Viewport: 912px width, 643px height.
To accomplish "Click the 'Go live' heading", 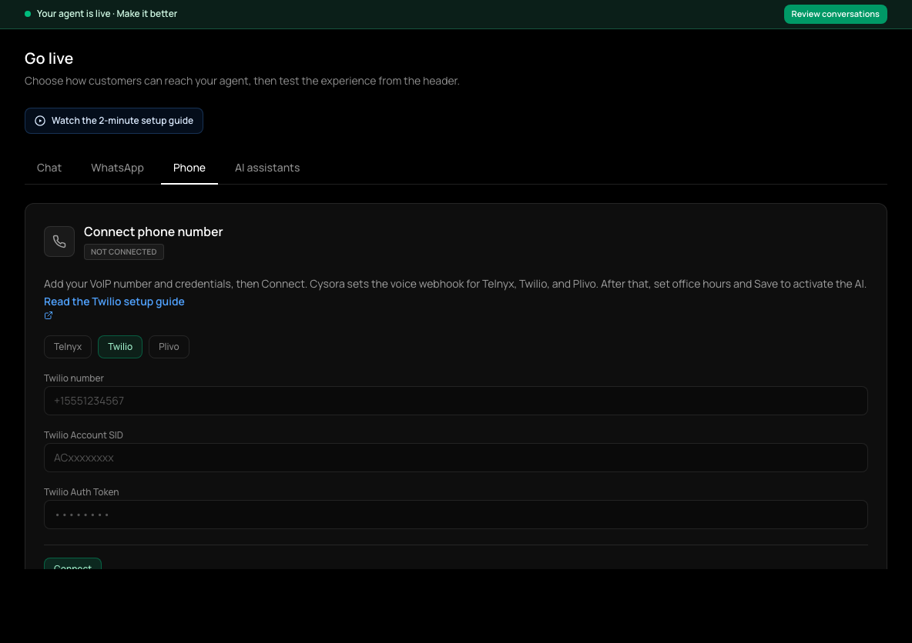I will (49, 58).
